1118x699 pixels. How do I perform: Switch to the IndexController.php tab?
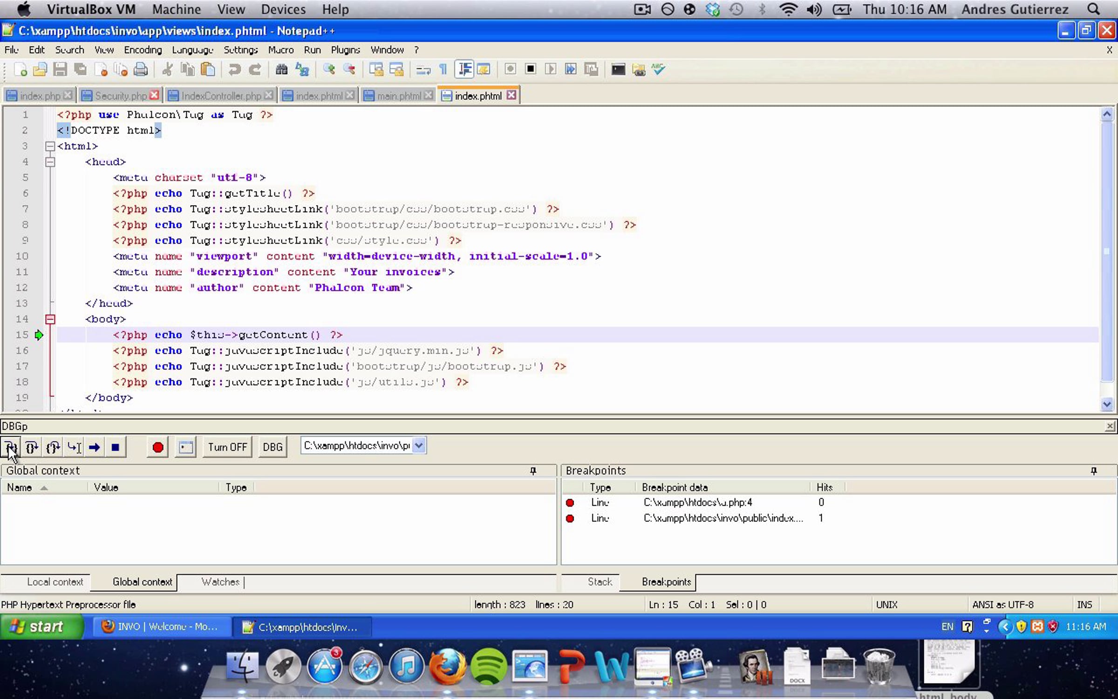[x=221, y=96]
